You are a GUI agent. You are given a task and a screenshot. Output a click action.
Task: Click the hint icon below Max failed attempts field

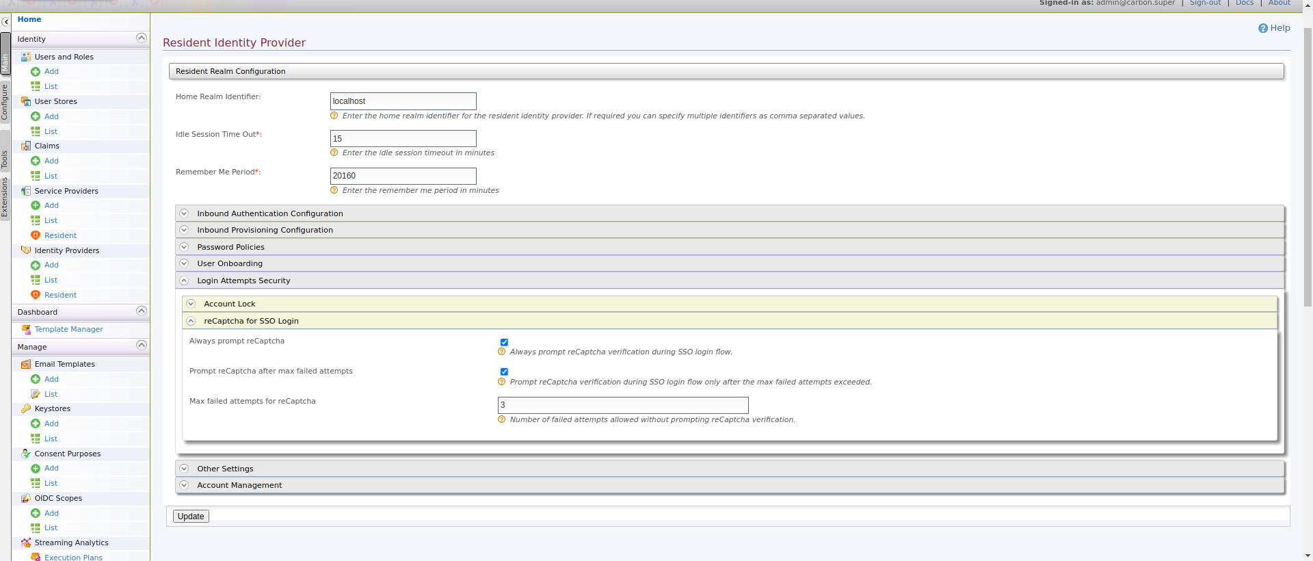[x=502, y=419]
